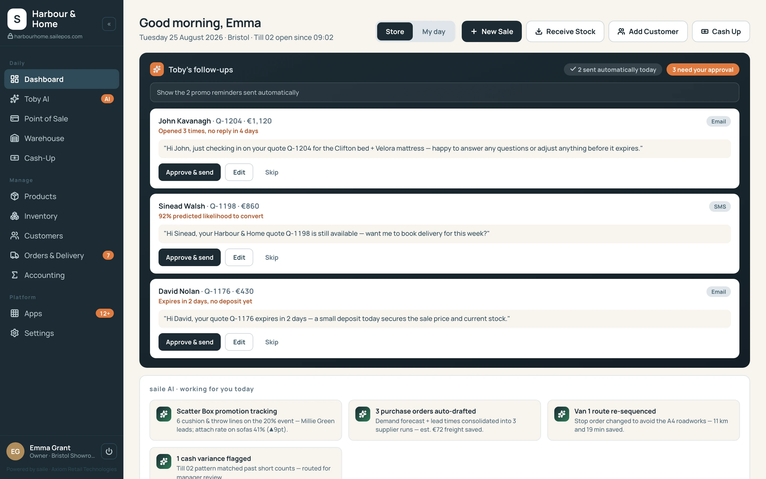Image resolution: width=766 pixels, height=479 pixels.
Task: Approve & send John Kavanagh's follow-up
Action: [189, 172]
